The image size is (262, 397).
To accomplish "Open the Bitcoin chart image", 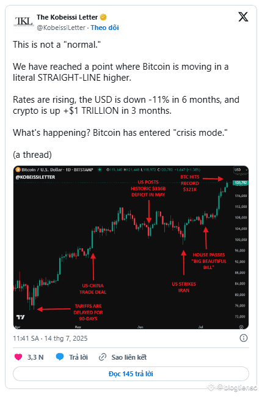I will tap(131, 247).
